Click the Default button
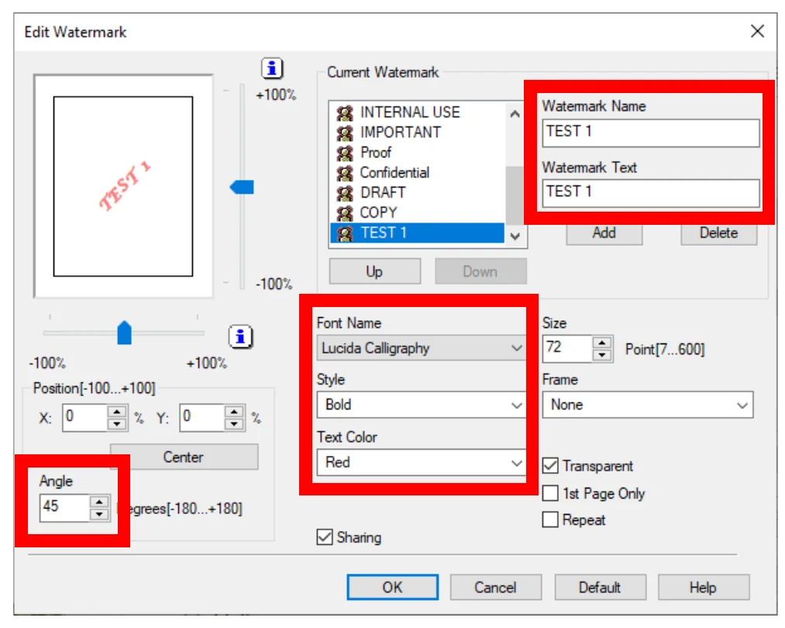The height and width of the screenshot is (628, 785). click(x=600, y=587)
